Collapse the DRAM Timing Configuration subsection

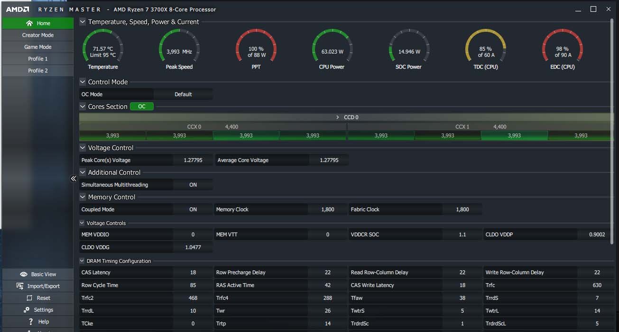coord(82,261)
